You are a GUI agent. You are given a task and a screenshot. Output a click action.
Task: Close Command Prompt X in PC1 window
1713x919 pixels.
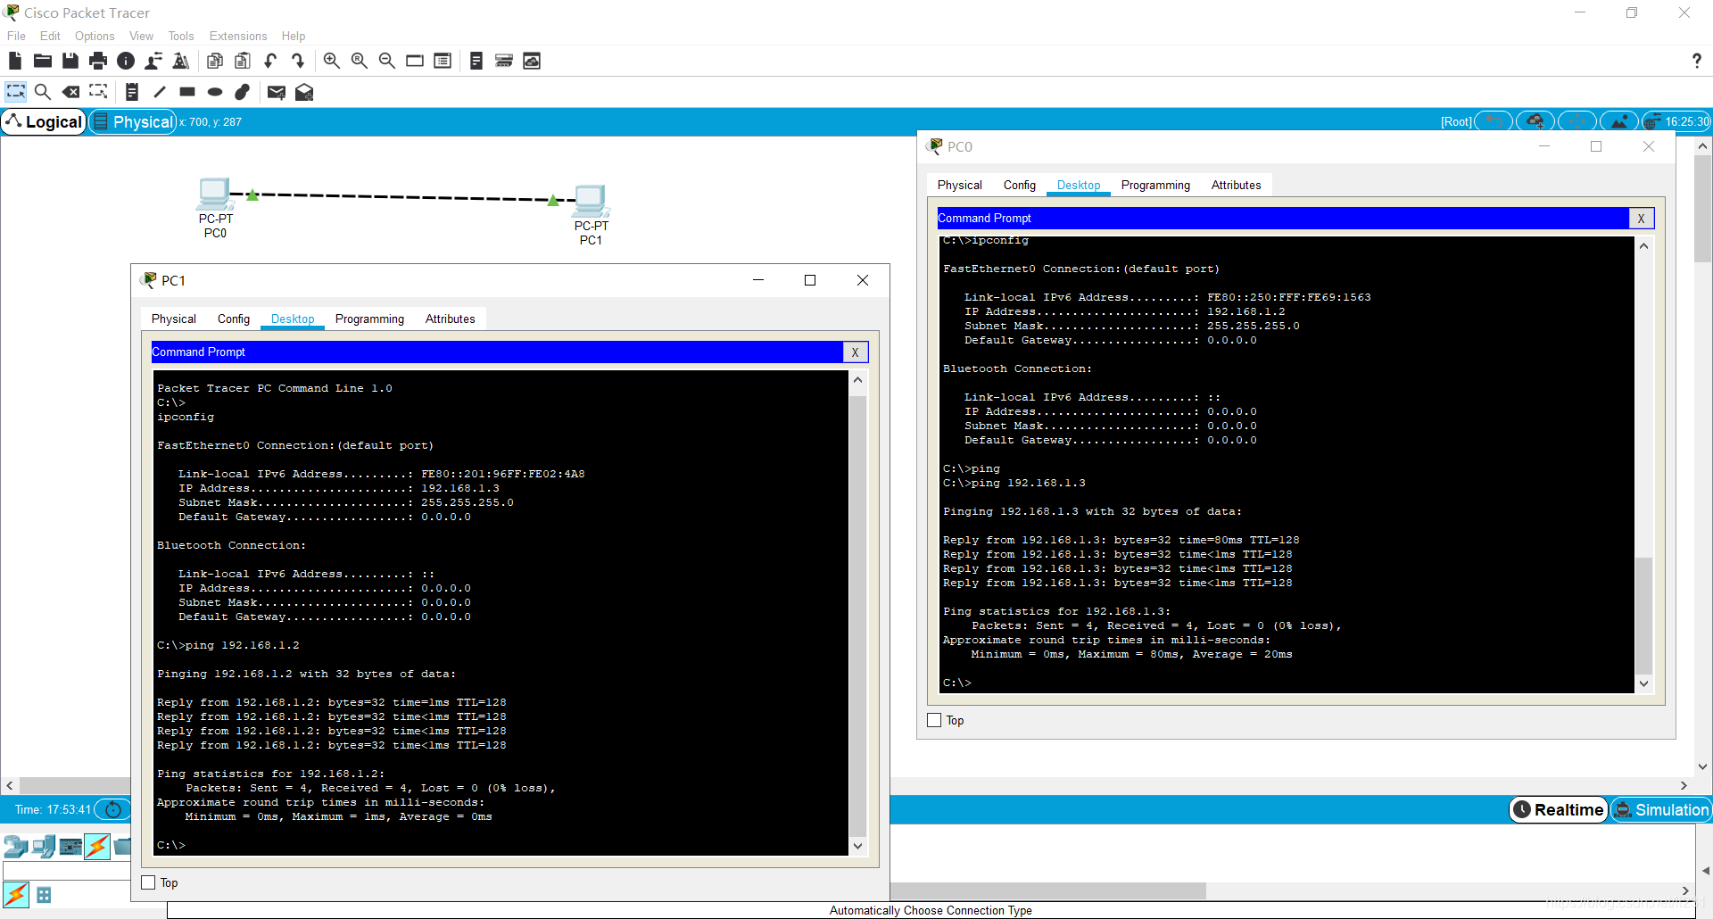855,352
